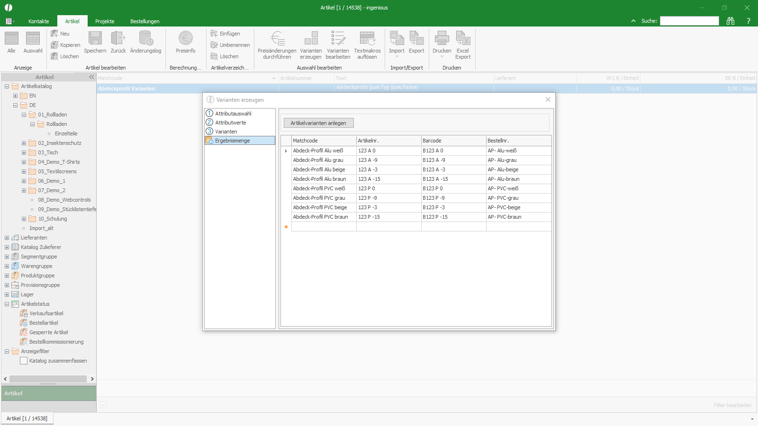Collapse the Artikelkatalog tree node
This screenshot has height=426, width=758.
point(7,86)
